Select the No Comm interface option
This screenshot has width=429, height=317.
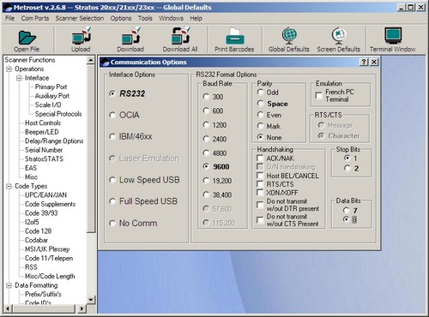pos(112,223)
